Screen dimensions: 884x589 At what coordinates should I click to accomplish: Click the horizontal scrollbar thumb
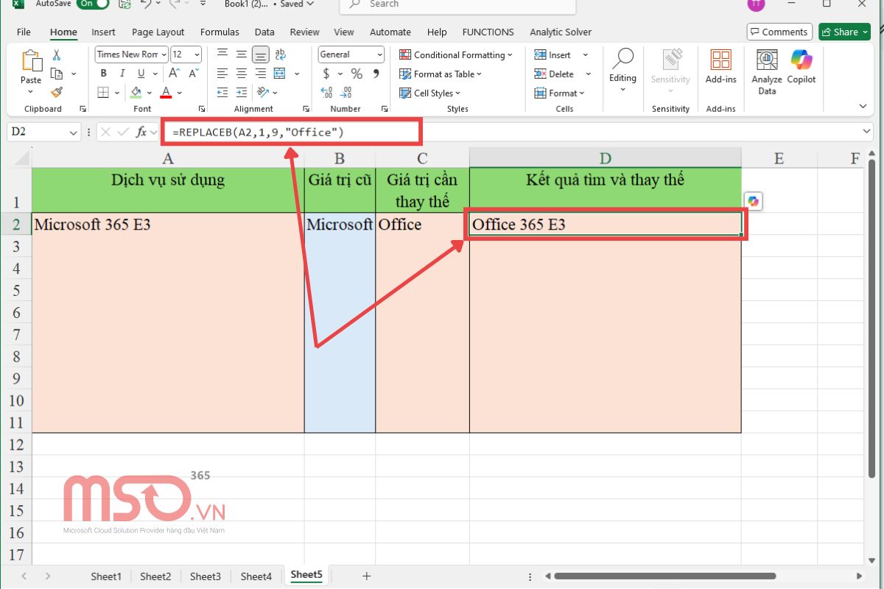tap(665, 576)
